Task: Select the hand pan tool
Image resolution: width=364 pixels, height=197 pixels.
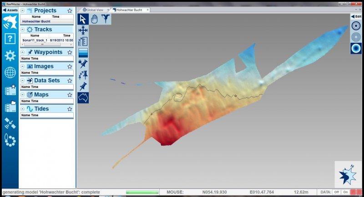Action: (x=94, y=19)
